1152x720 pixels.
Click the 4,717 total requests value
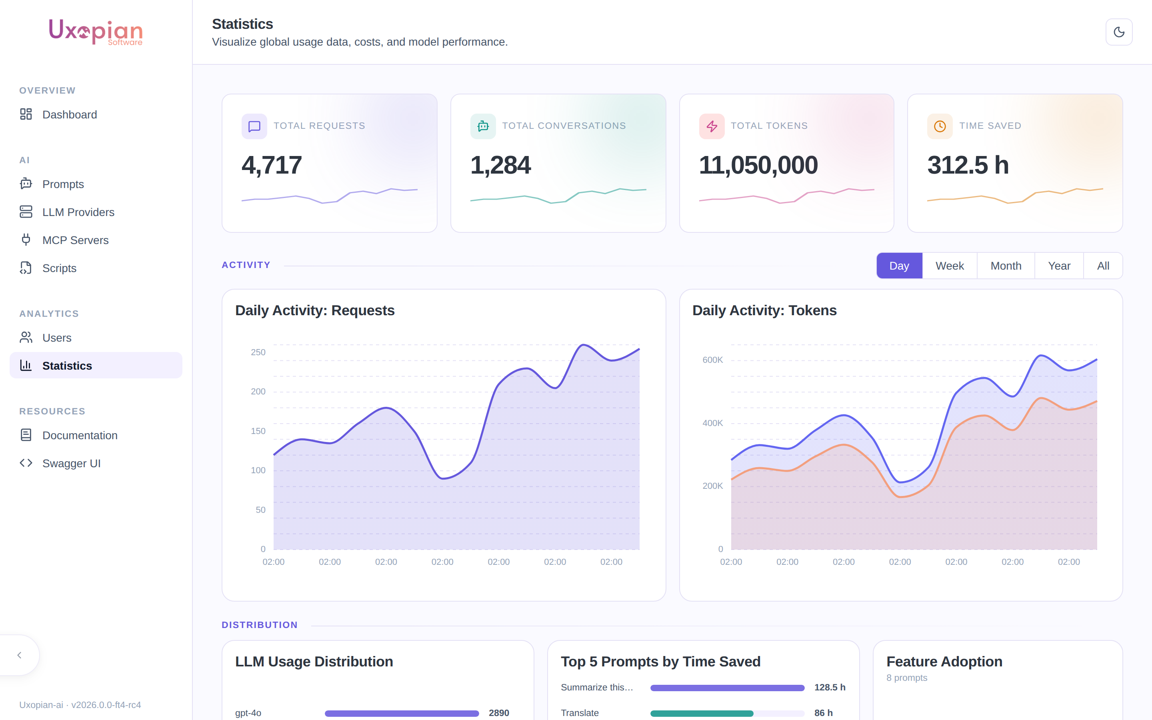click(272, 165)
